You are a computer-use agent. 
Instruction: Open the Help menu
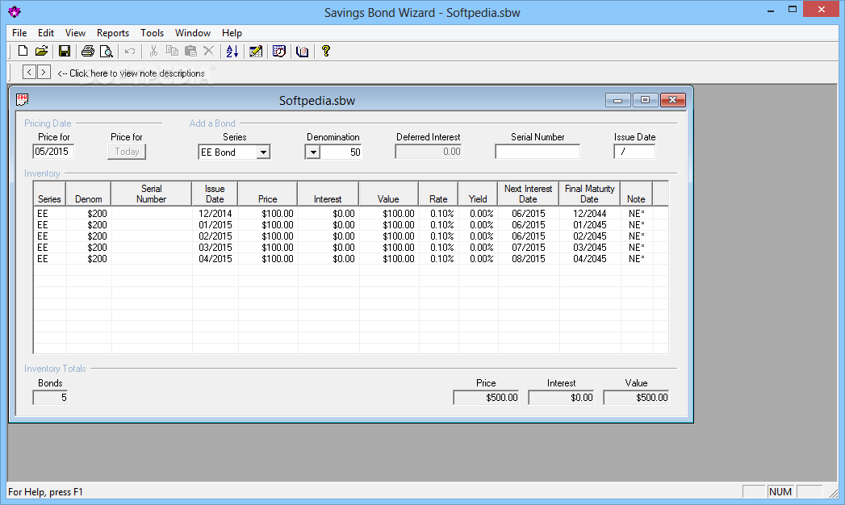coord(232,33)
